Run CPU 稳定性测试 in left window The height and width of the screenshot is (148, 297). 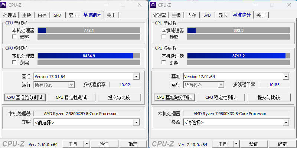click(x=71, y=97)
